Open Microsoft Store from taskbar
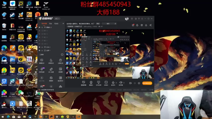 click(x=14, y=117)
